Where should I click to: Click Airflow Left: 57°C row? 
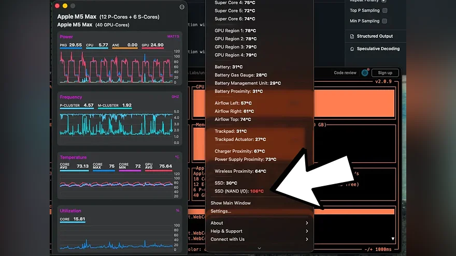click(x=233, y=103)
